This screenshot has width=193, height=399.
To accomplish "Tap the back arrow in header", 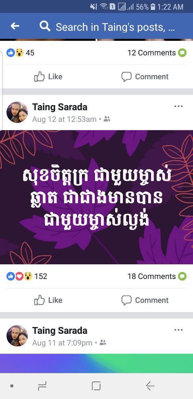I will (x=15, y=26).
